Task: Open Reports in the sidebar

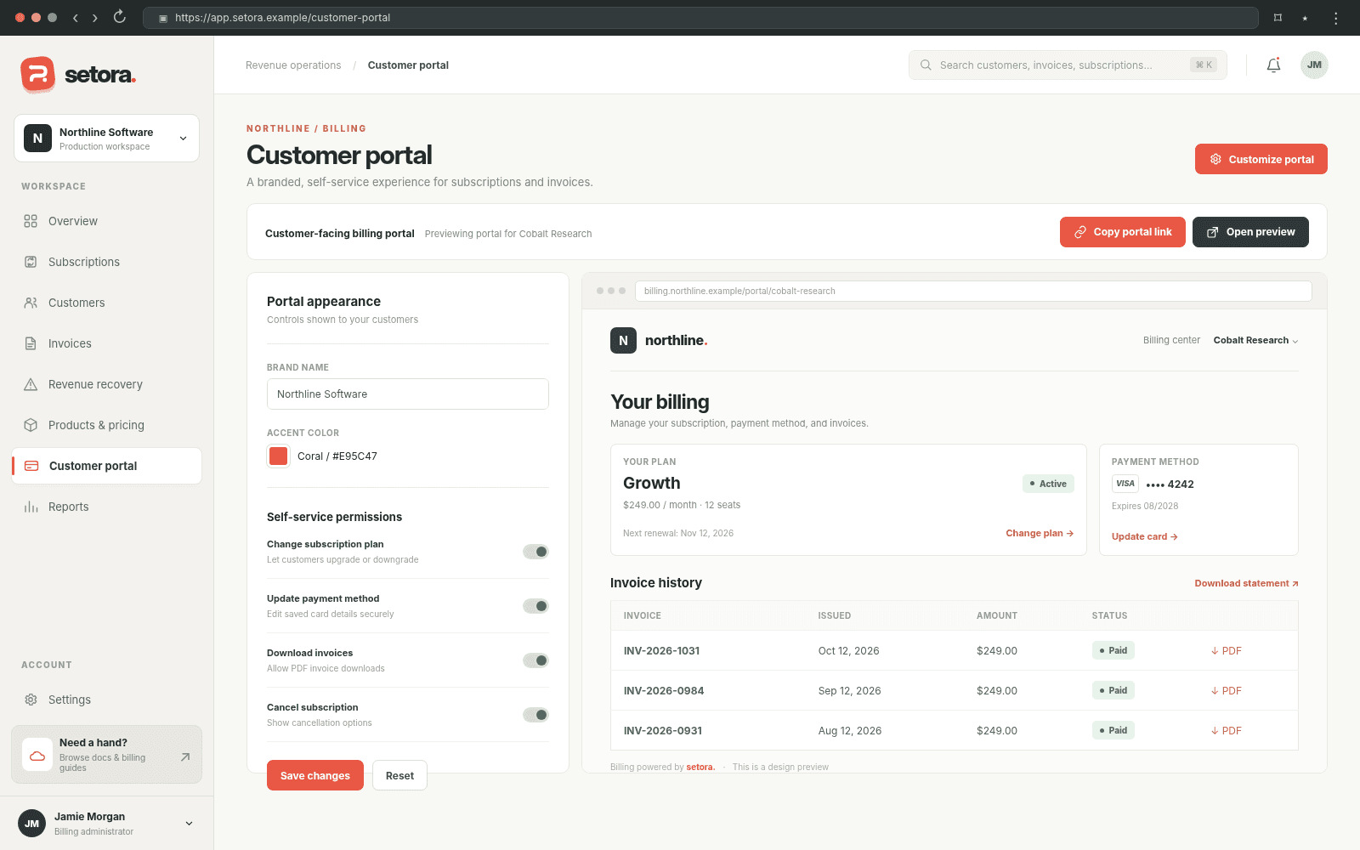Action: (106, 507)
